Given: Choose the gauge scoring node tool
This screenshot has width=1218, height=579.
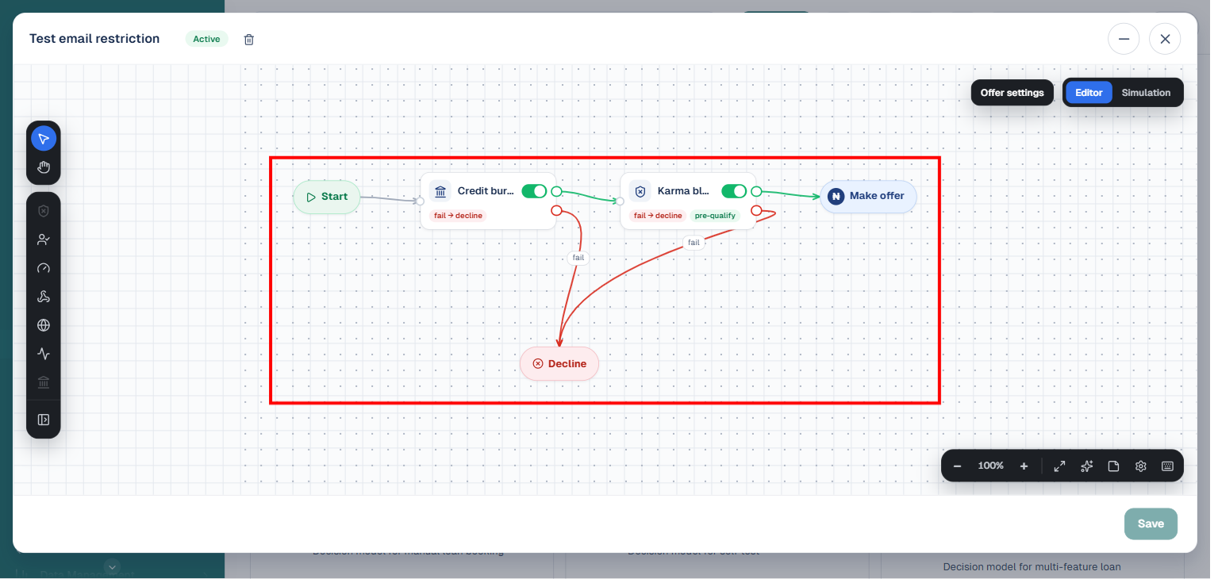Looking at the screenshot, I should pos(44,268).
